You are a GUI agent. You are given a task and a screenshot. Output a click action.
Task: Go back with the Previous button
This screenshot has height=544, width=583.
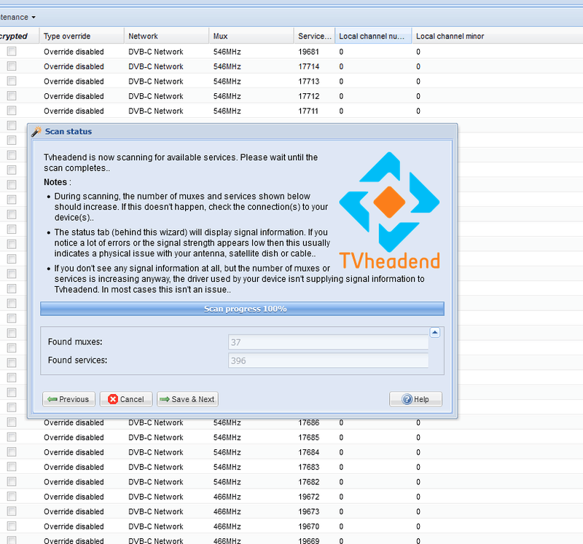[x=69, y=399]
